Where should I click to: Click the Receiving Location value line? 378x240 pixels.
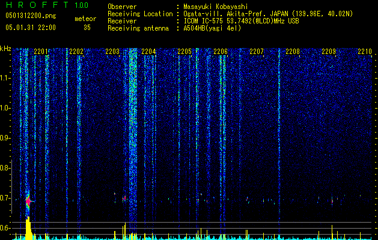tap(268, 14)
